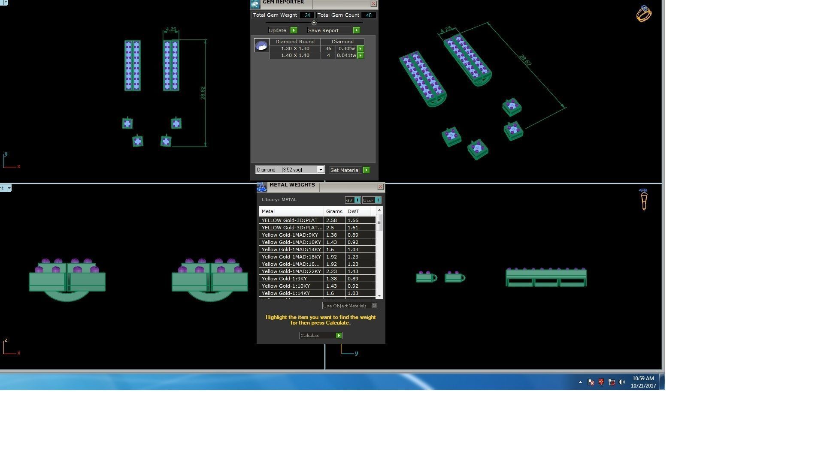Screen dimensions: 824x463
Task: Click the volume speaker tray icon
Action: pos(622,382)
